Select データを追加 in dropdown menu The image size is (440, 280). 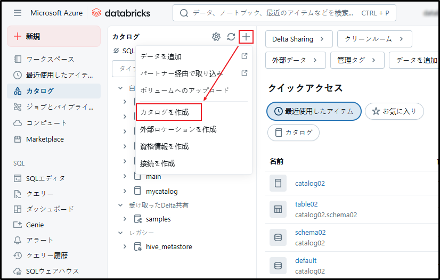(193, 56)
